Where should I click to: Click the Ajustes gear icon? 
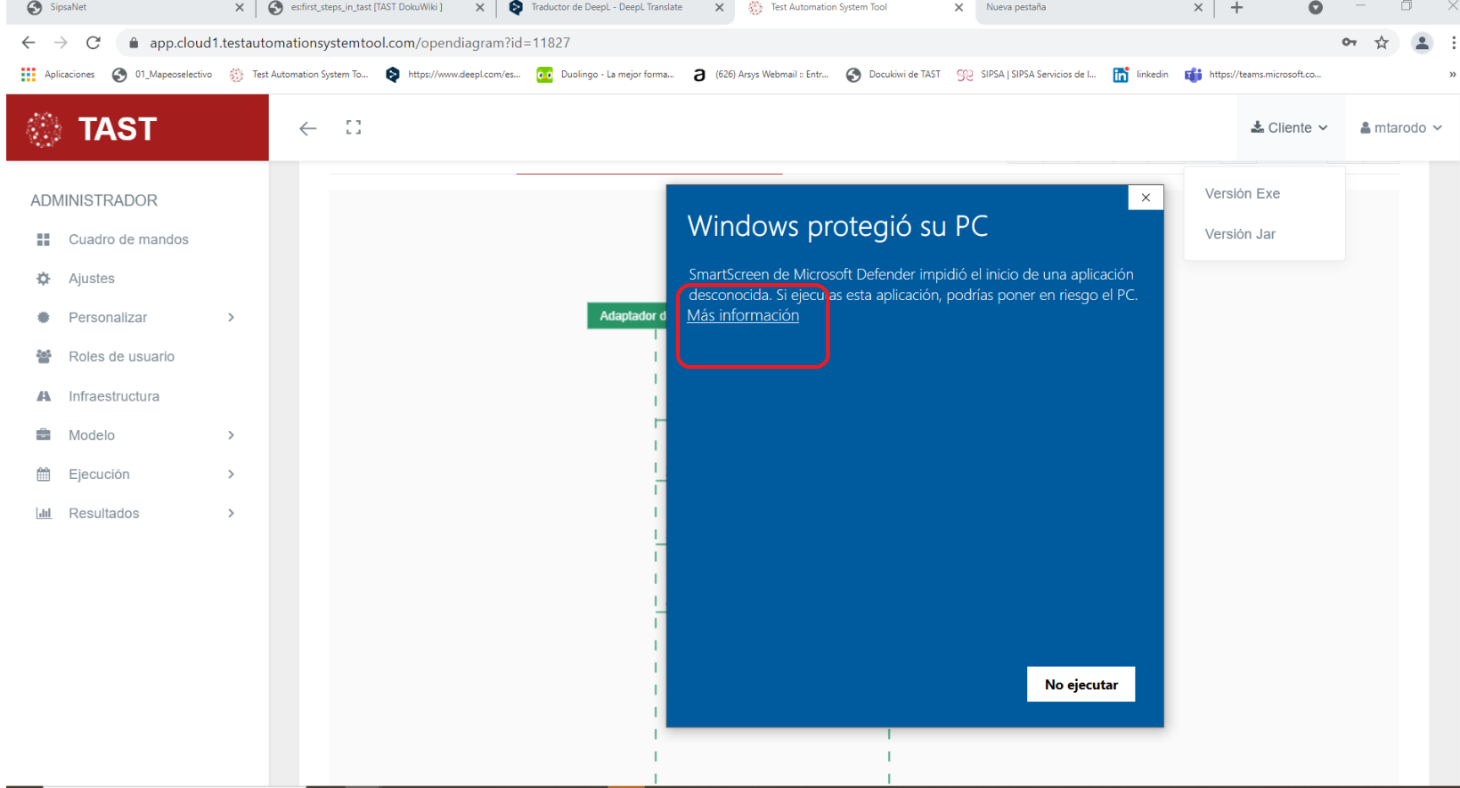click(43, 279)
